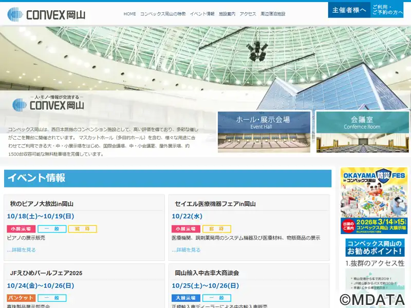
Task: Open 周辺宿泊施設 menu item
Action: [273, 14]
